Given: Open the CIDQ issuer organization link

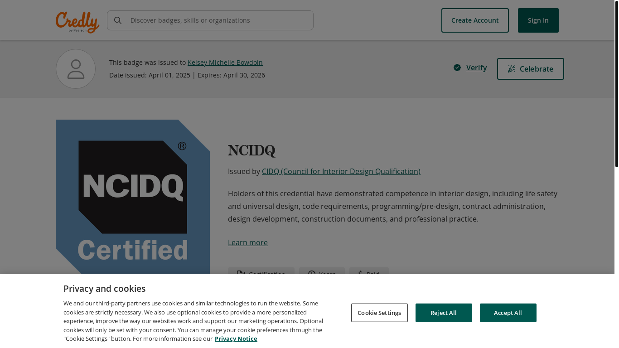Looking at the screenshot, I should (341, 171).
